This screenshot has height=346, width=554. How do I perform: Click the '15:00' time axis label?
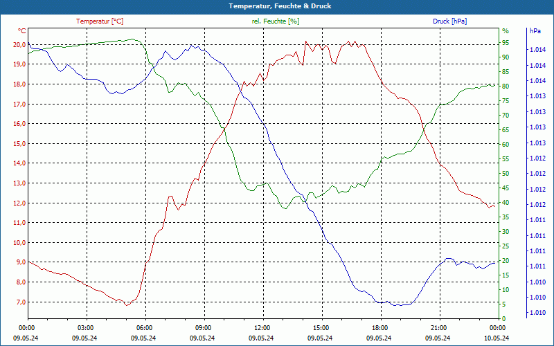[321, 328]
